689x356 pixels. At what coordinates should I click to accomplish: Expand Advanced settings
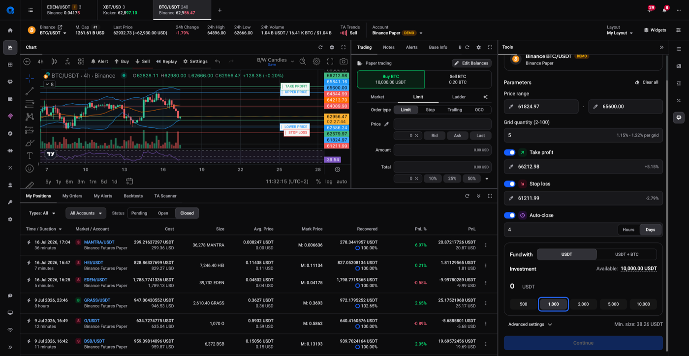(x=530, y=325)
